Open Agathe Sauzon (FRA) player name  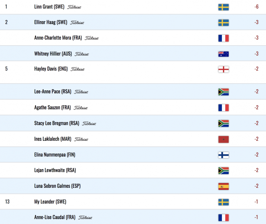(53, 107)
